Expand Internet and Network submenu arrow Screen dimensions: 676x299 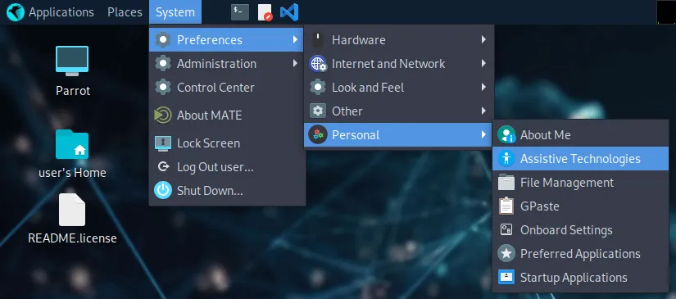(x=483, y=63)
